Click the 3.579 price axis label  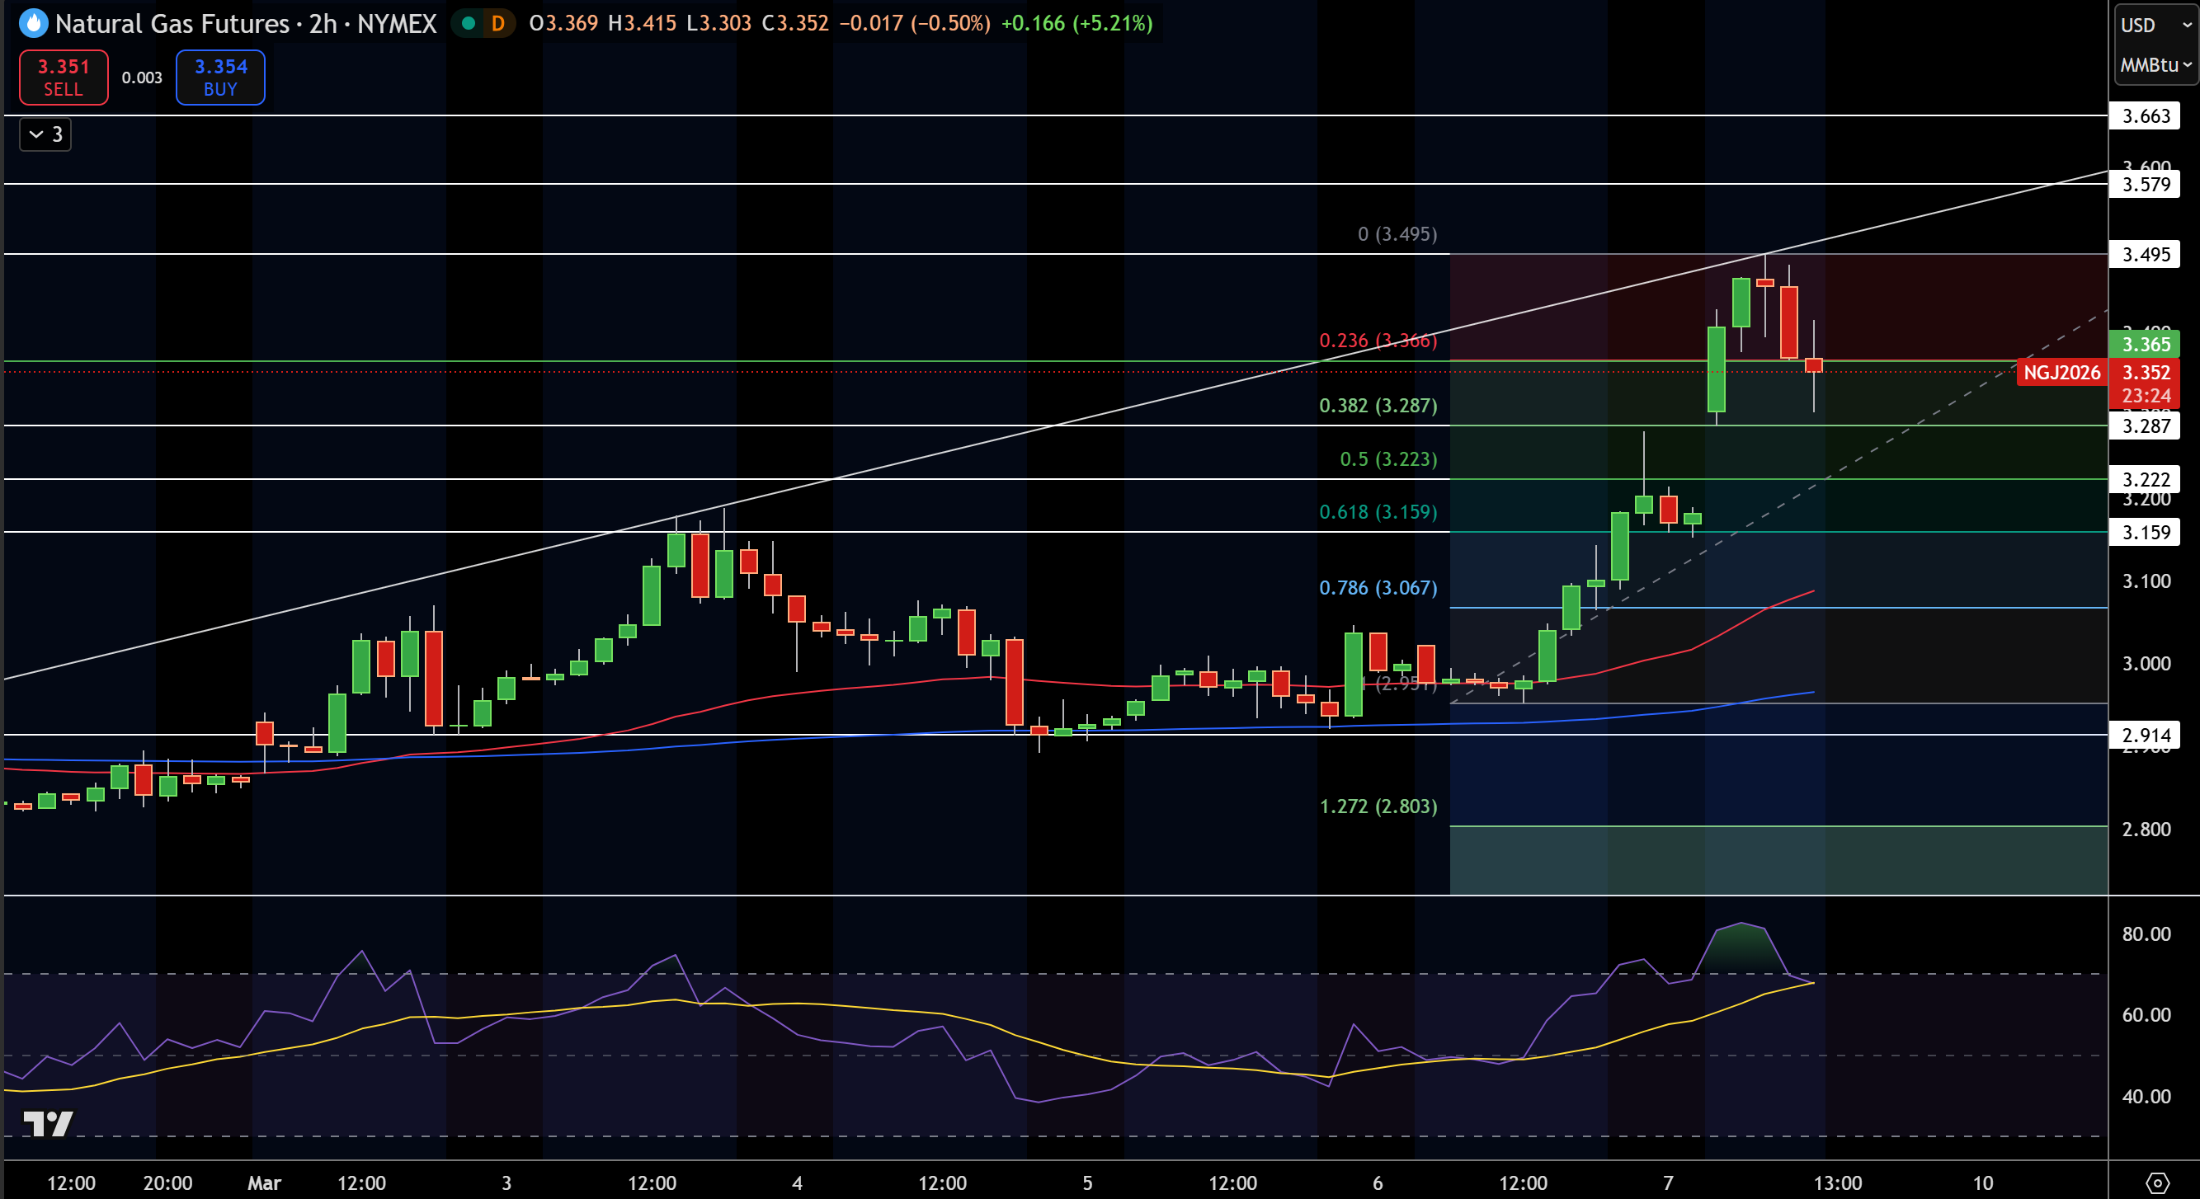coord(2146,185)
